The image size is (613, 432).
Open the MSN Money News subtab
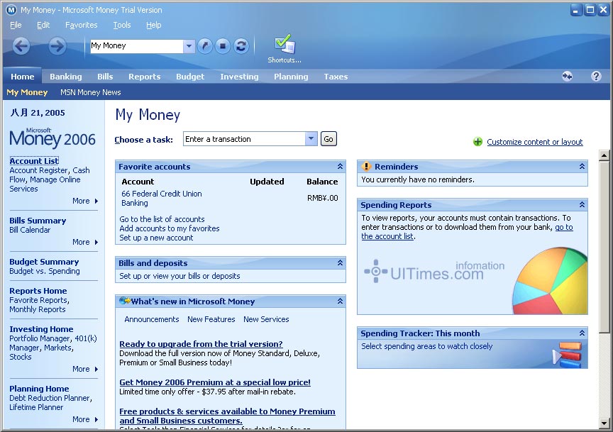tap(90, 92)
